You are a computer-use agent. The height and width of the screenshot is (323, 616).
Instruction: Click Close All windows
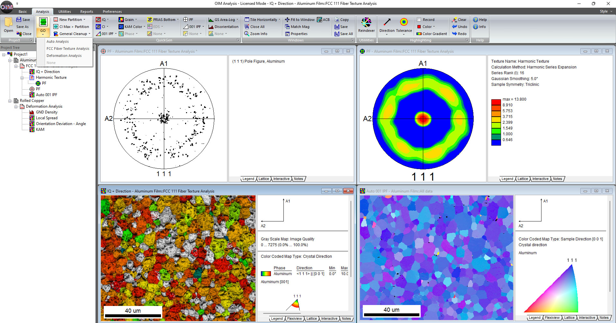click(x=254, y=27)
